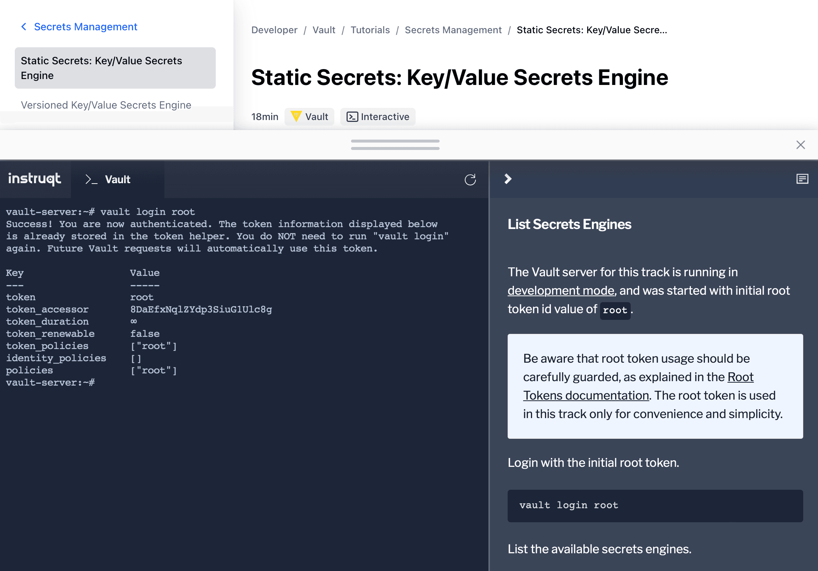Select Static Secrets sidebar item

click(115, 68)
